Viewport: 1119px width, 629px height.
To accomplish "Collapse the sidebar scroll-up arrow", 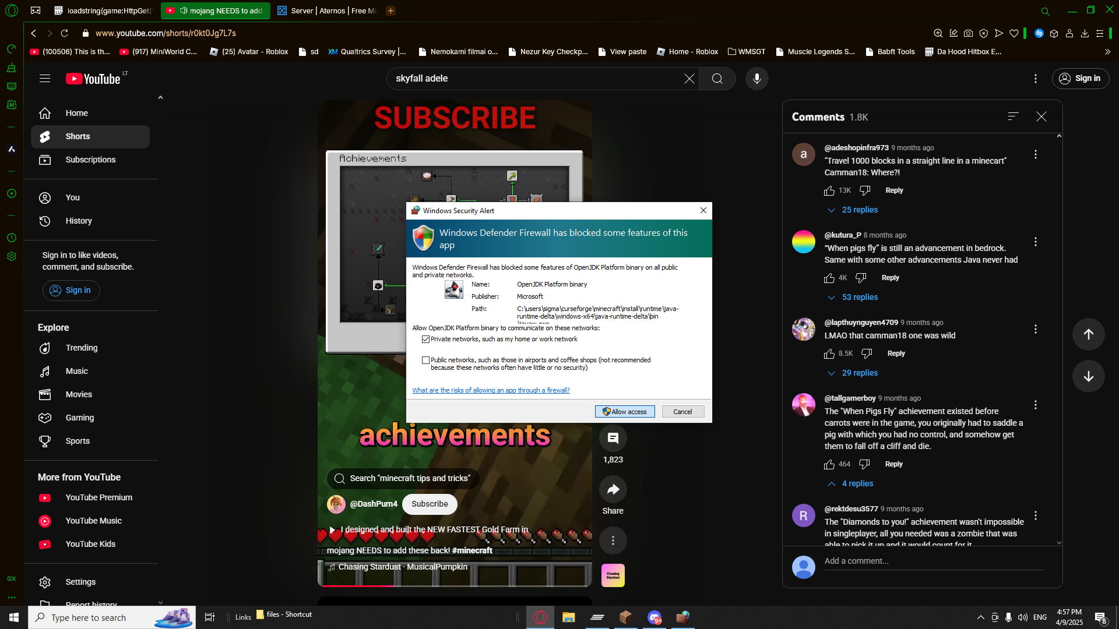I will pyautogui.click(x=160, y=97).
